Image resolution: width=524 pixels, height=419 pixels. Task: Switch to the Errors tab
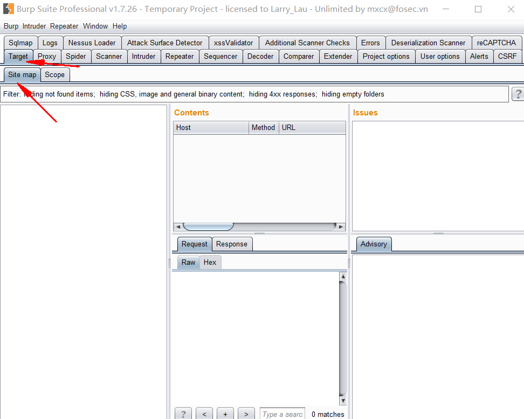coord(370,43)
